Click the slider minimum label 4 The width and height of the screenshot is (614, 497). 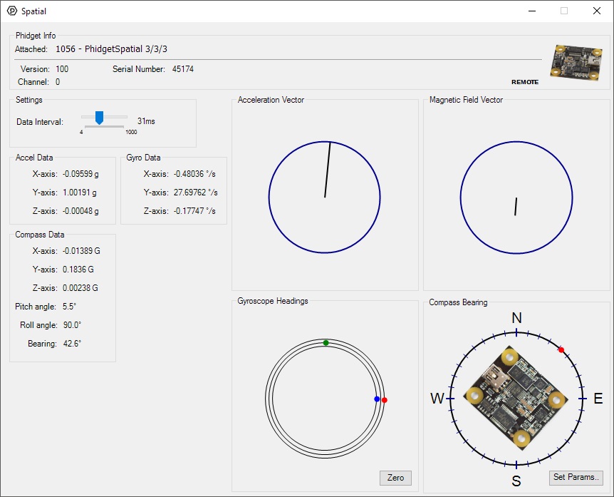81,132
